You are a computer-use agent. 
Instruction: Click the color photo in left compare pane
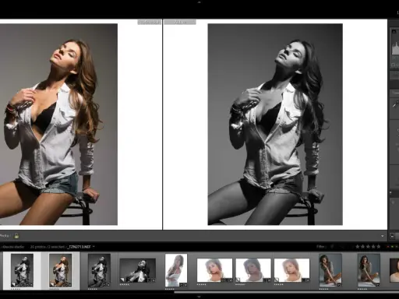(x=58, y=125)
